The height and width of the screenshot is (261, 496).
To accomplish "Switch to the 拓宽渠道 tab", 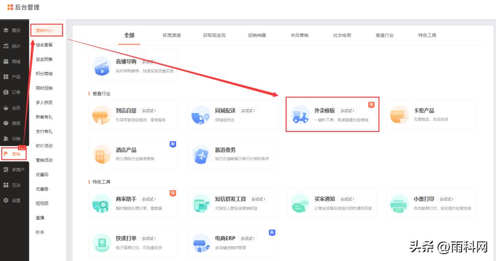I will click(172, 35).
